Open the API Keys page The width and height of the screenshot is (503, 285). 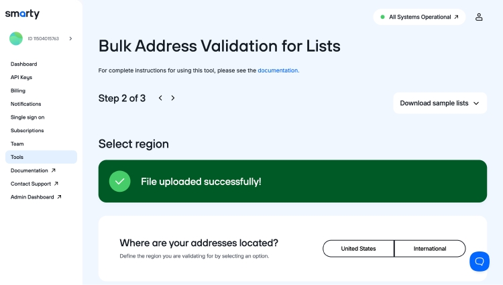(x=21, y=77)
